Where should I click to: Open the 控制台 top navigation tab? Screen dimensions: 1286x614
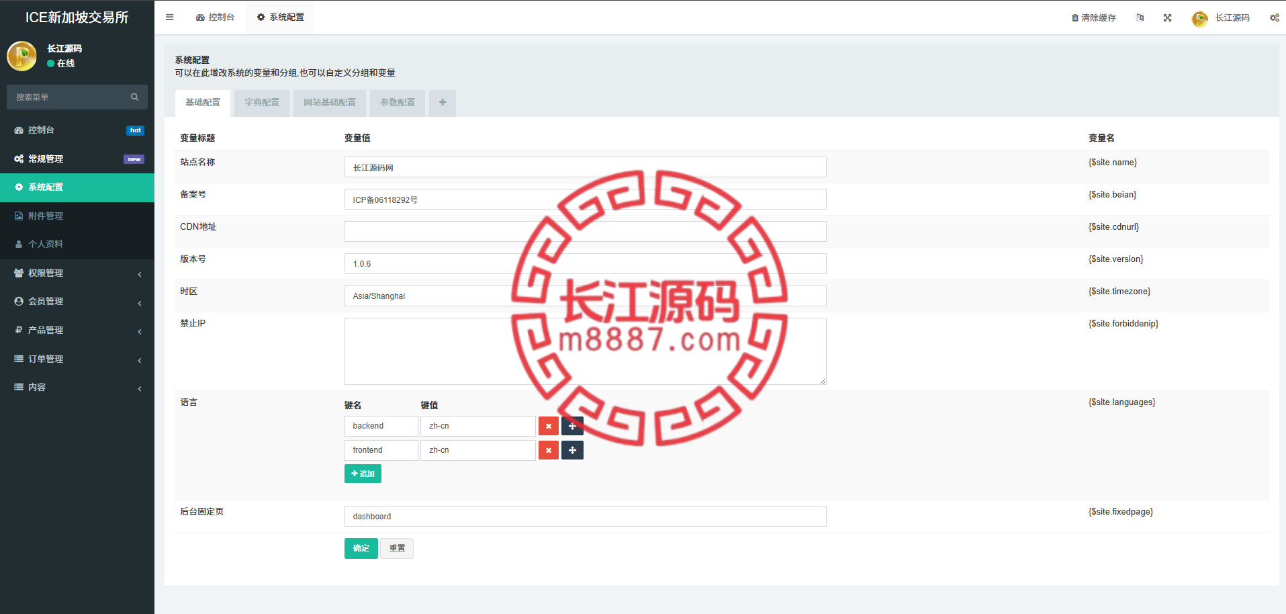(x=215, y=17)
